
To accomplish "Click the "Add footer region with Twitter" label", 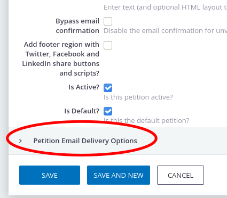I will pos(61,59).
